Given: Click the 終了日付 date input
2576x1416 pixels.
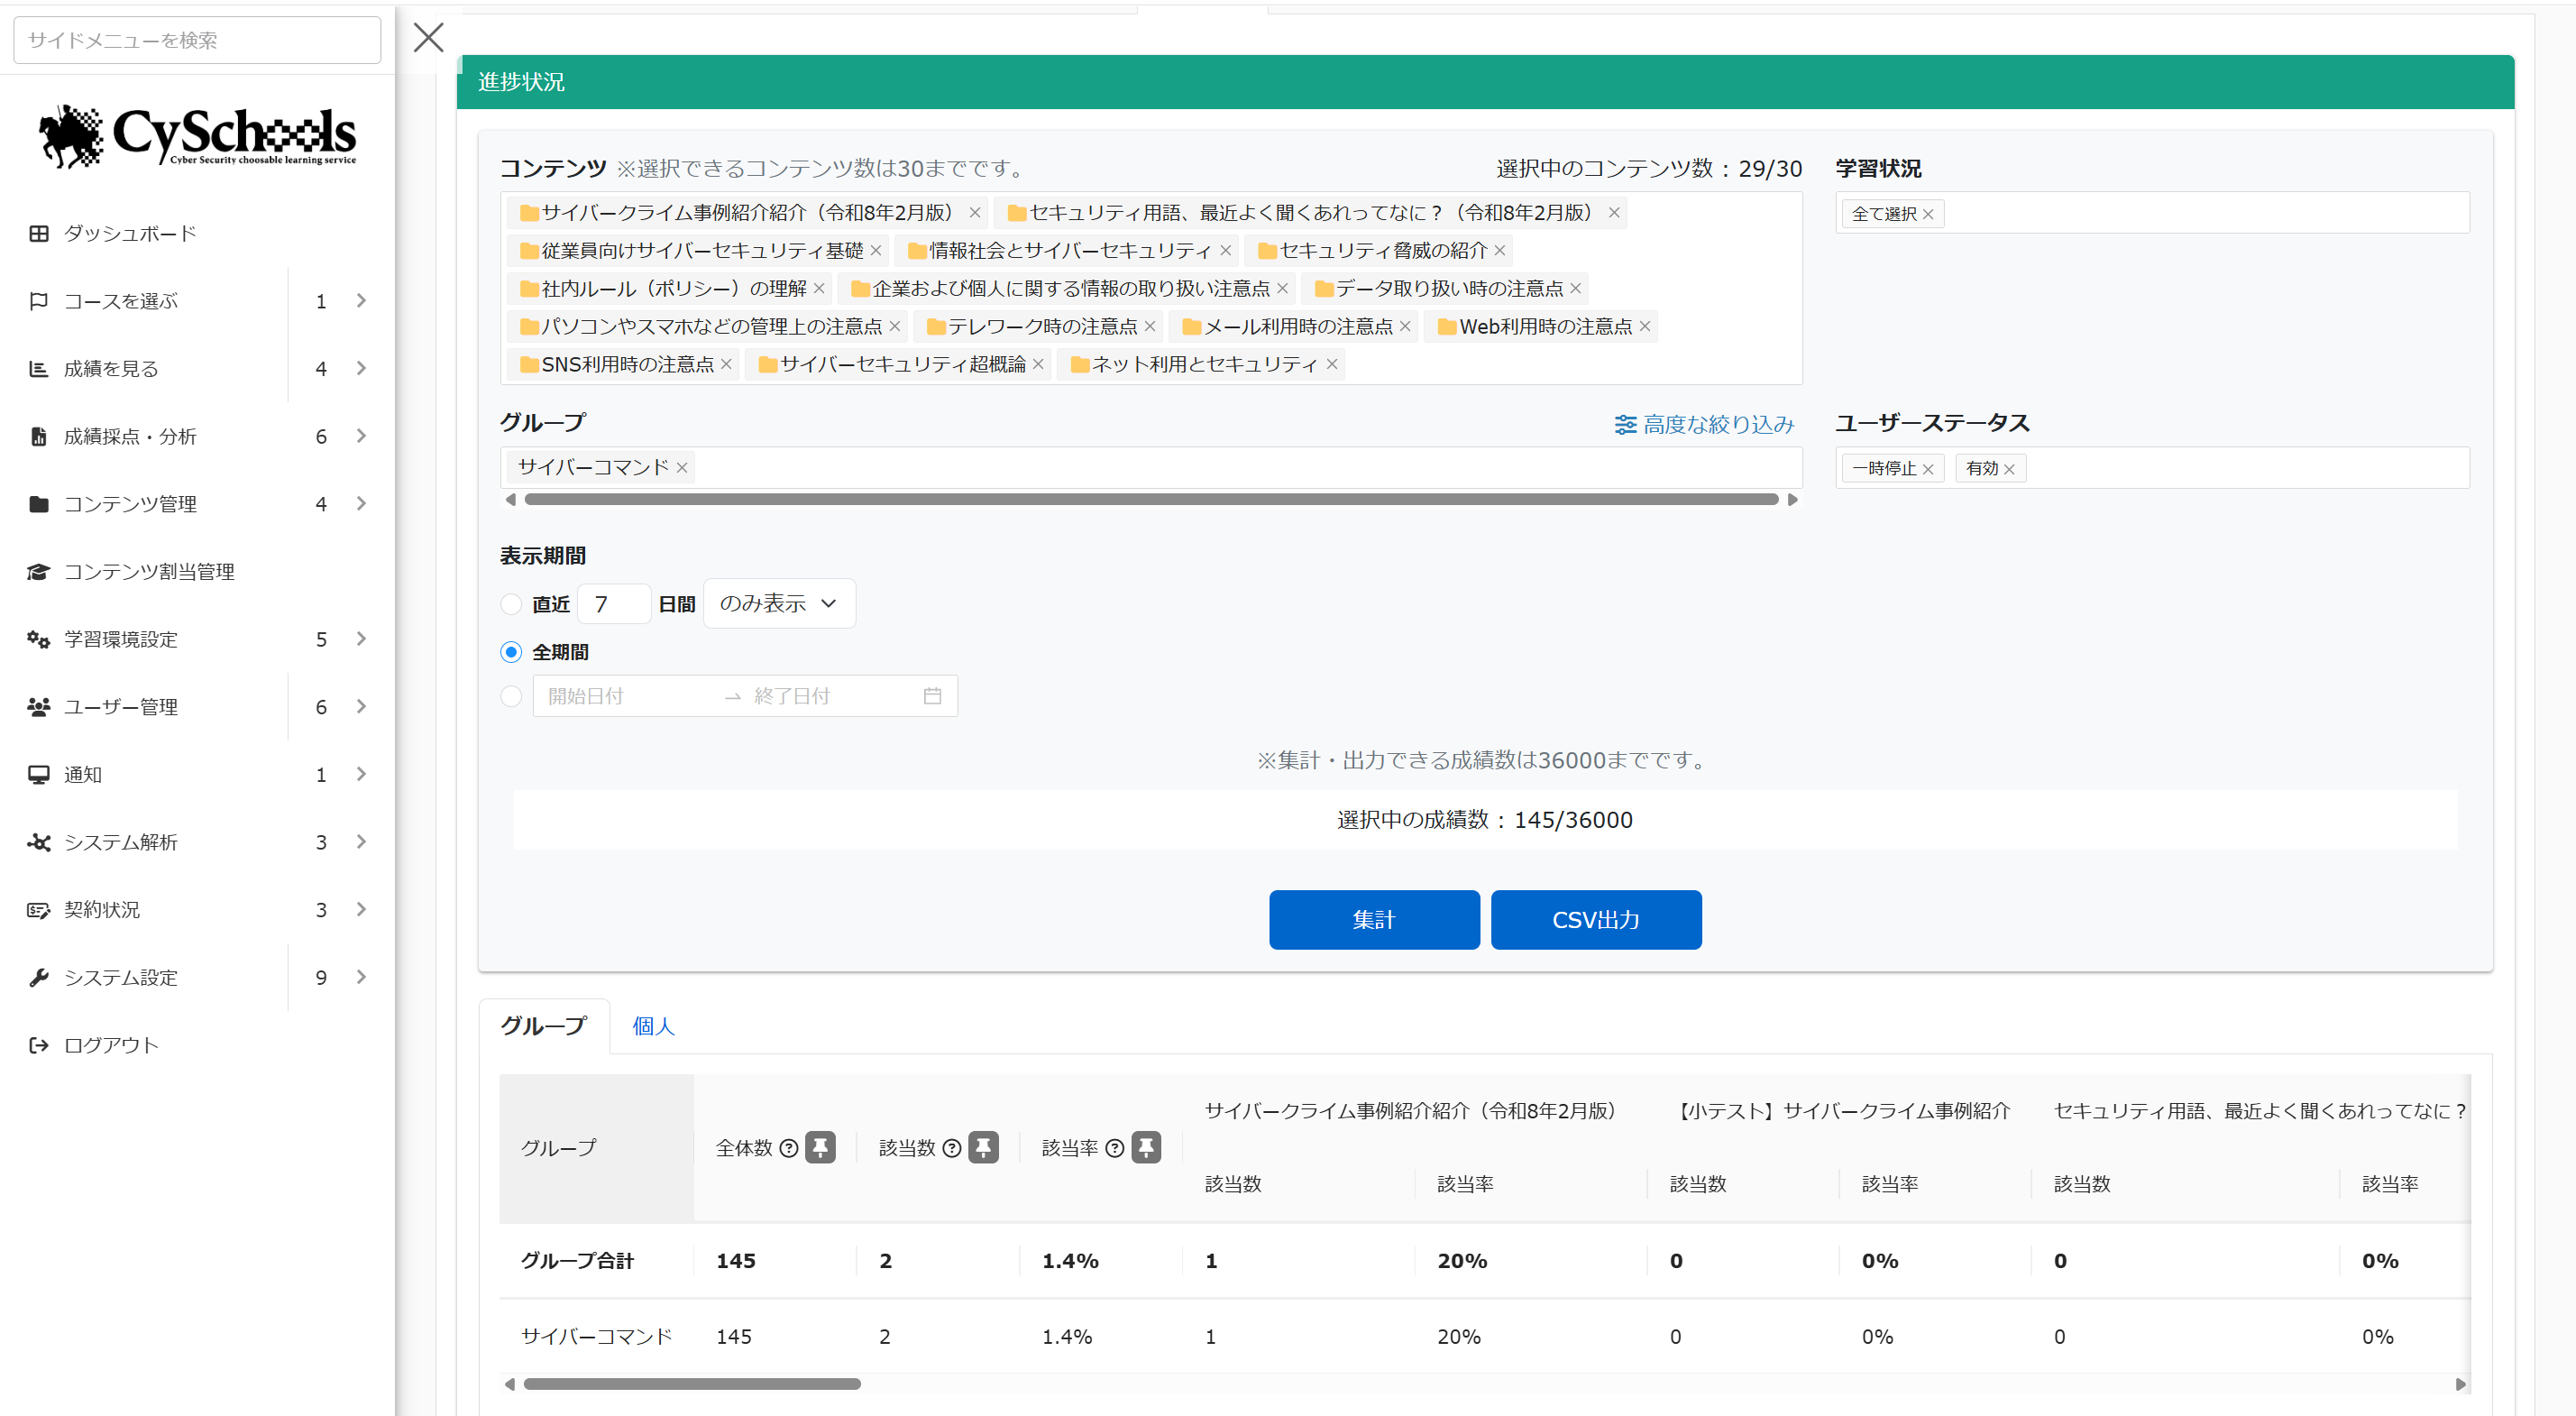Looking at the screenshot, I should [x=830, y=696].
